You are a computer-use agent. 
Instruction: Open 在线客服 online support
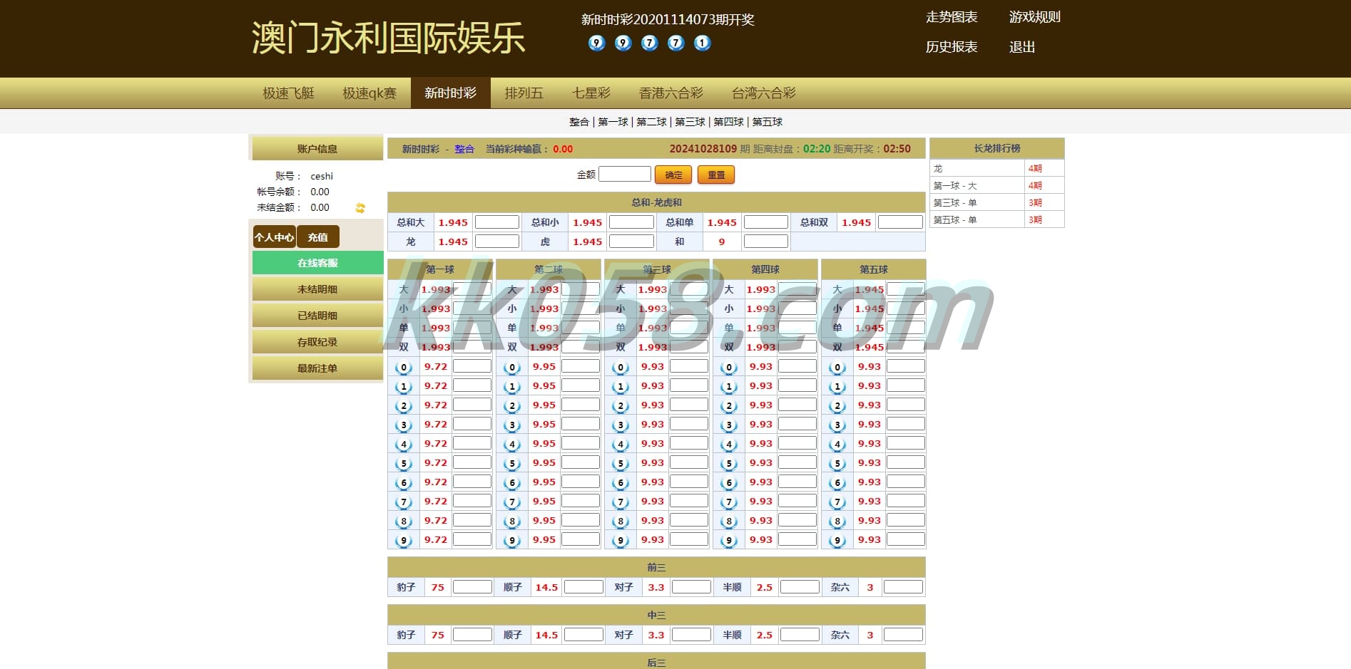point(317,263)
